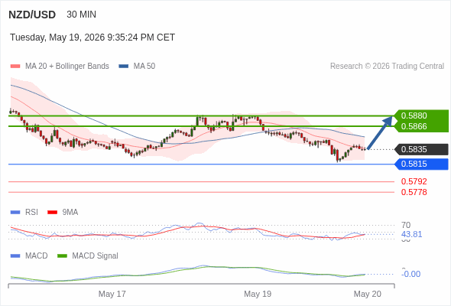The width and height of the screenshot is (451, 306).
Task: Click the 0.5778 support level value
Action: [414, 192]
